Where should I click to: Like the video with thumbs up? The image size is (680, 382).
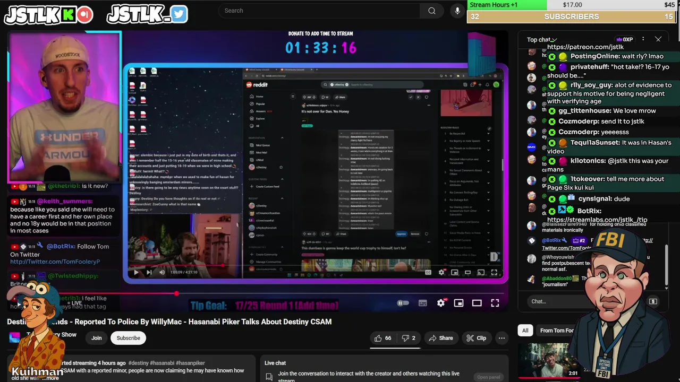(382, 338)
